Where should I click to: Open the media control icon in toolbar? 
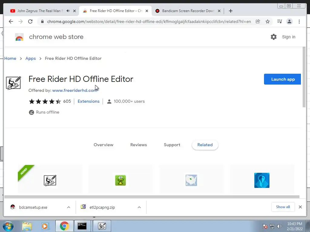click(x=279, y=21)
